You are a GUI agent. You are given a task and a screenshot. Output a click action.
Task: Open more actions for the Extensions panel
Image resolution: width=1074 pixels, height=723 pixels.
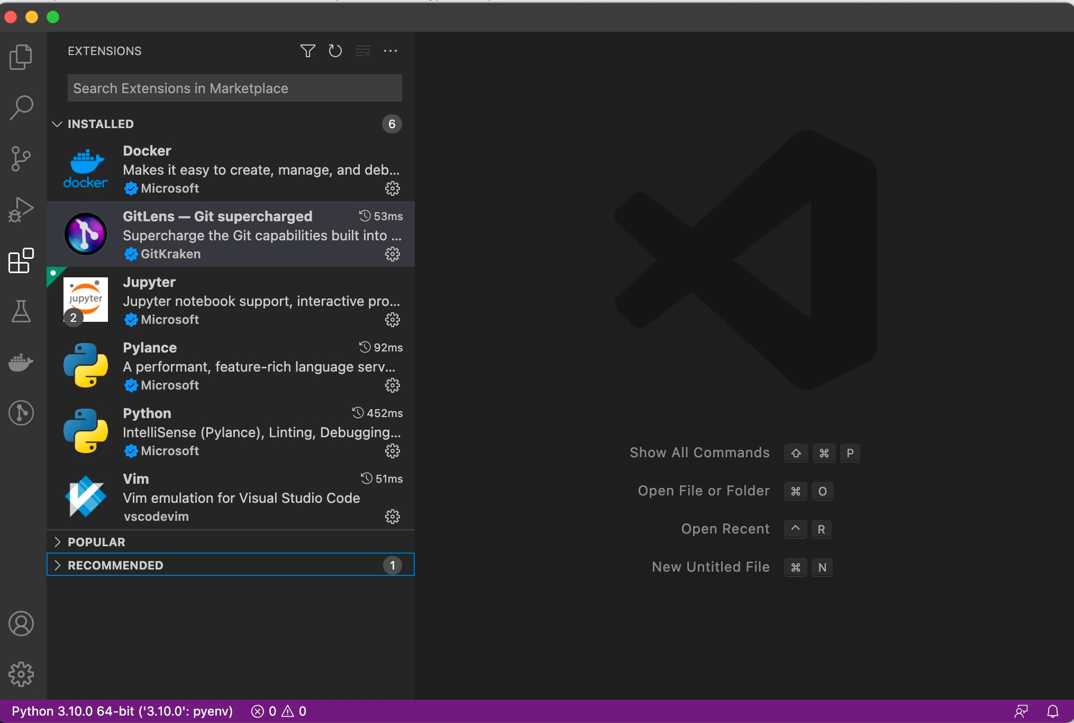pyautogui.click(x=390, y=51)
